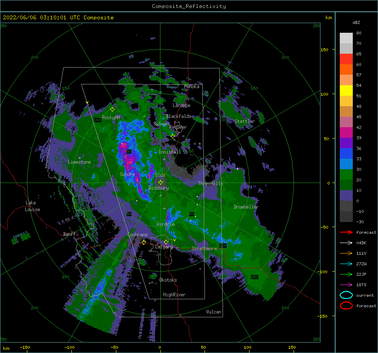Image resolution: width=378 pixels, height=353 pixels.
Task: Click the Cochrane city label
Action: tap(137, 235)
